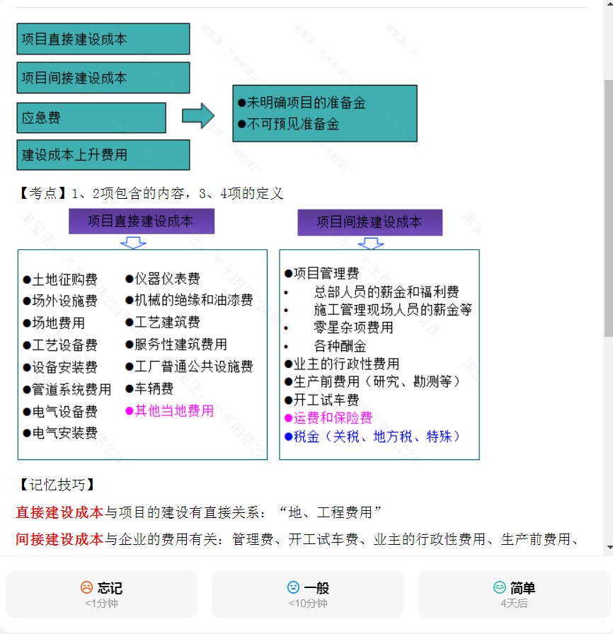
Task: Click the 简单 (easy) button
Action: tap(514, 594)
